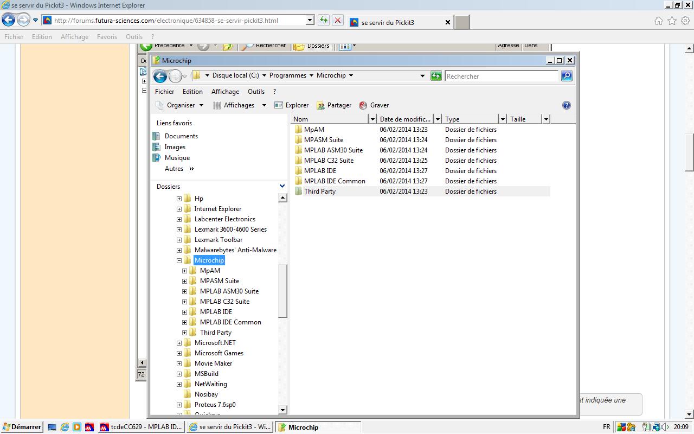Select the Third Party folder row
The height and width of the screenshot is (434, 694).
click(x=421, y=192)
